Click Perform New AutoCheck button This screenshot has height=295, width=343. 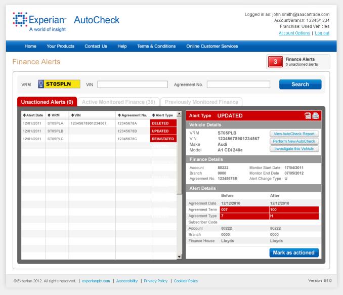[294, 141]
